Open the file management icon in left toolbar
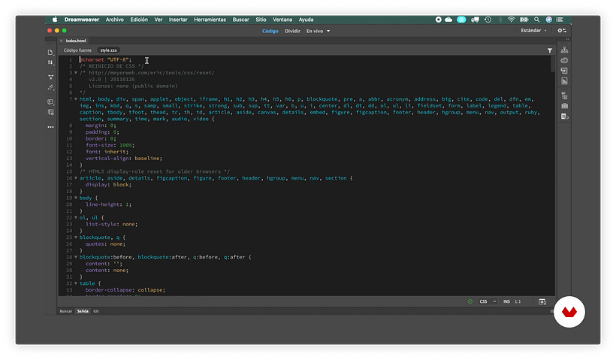616x360 pixels. click(50, 52)
